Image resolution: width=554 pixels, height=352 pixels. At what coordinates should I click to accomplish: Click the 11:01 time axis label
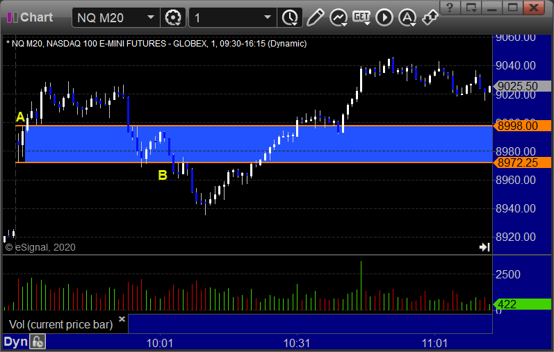pos(434,343)
